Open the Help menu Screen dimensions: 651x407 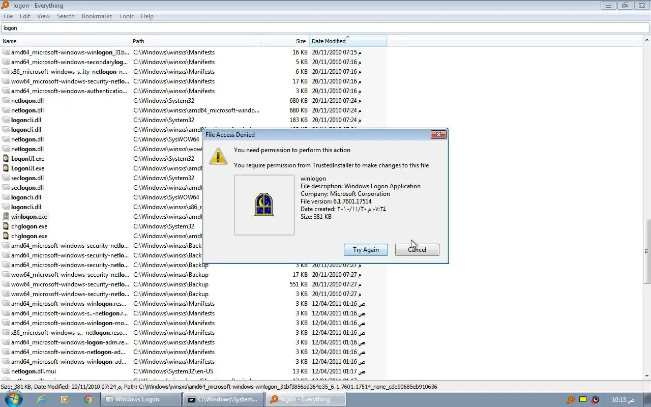147,16
